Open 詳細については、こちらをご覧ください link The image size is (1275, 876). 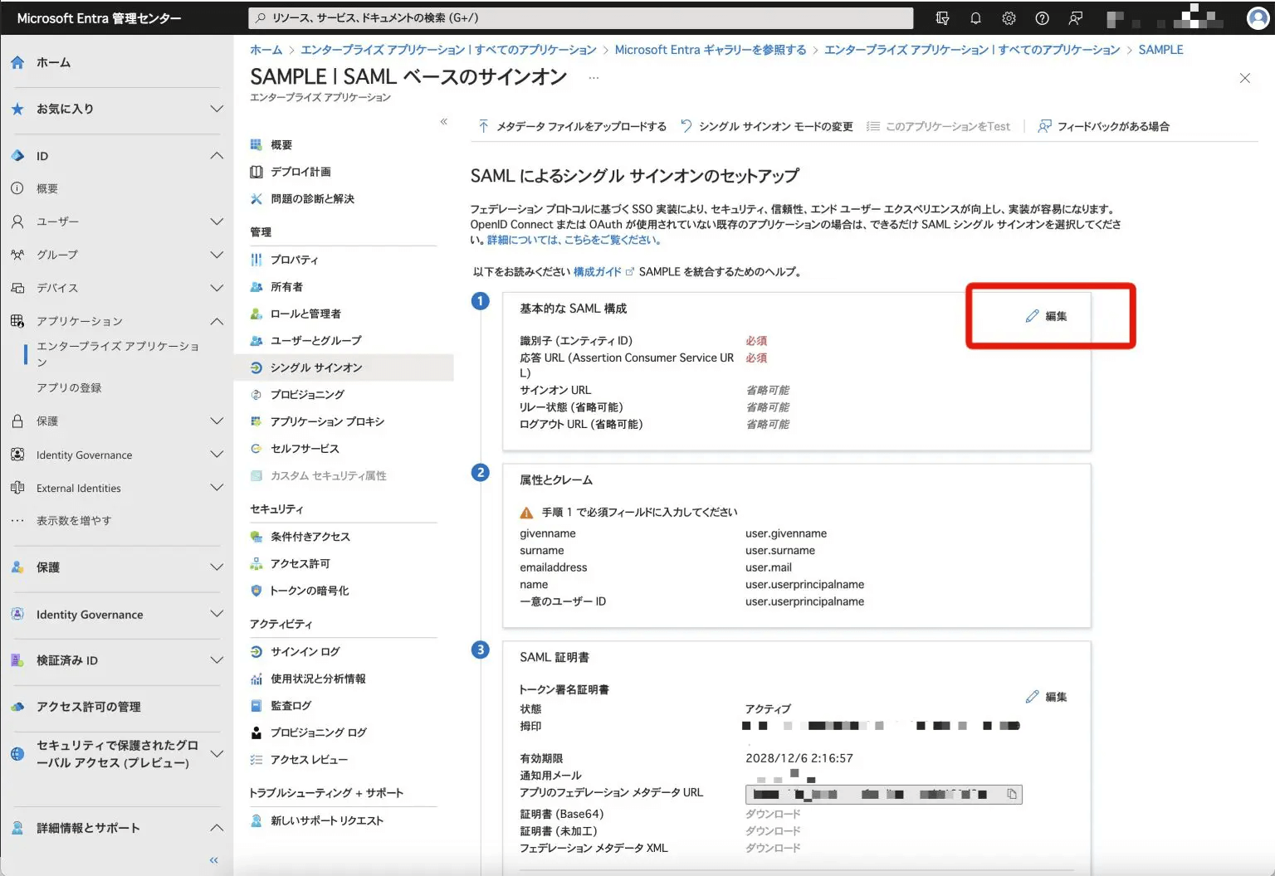(x=574, y=240)
